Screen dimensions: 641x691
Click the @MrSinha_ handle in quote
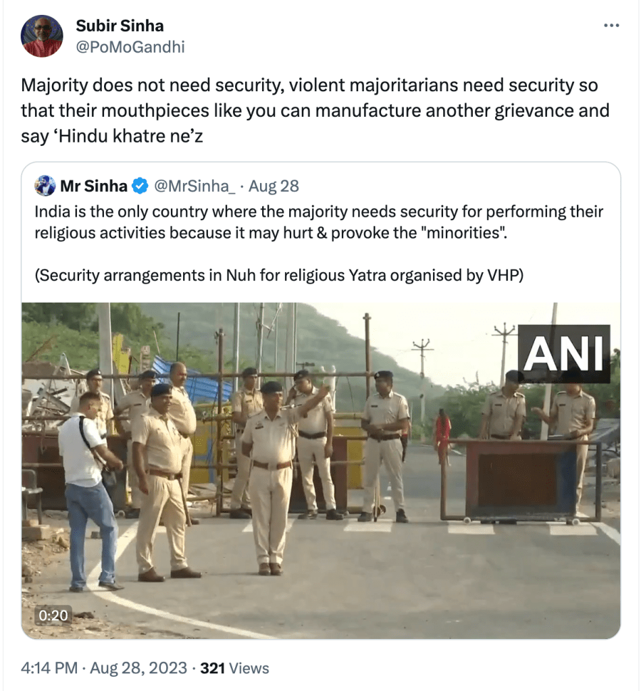[x=195, y=186]
